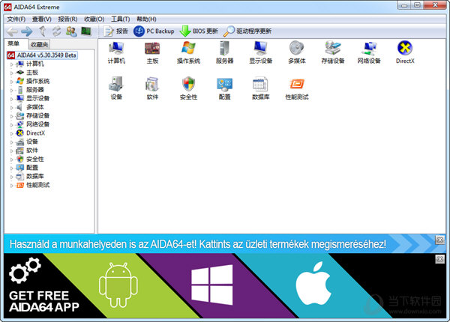Open the 多媒体 speaker icon in main panel
Image resolution: width=450 pixels, height=322 pixels.
(x=297, y=52)
